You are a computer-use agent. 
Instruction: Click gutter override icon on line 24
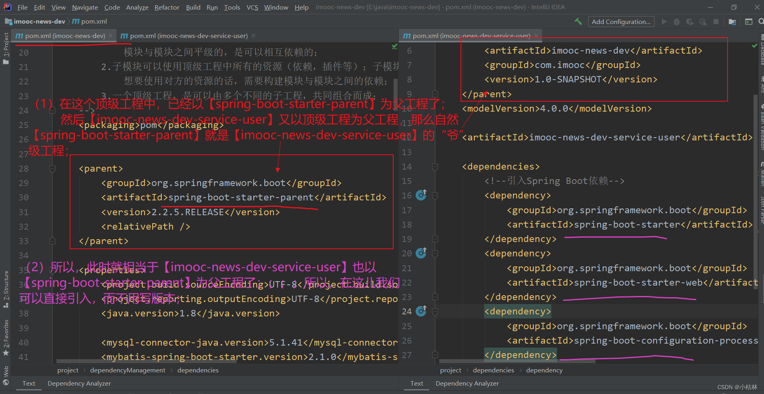coord(421,311)
